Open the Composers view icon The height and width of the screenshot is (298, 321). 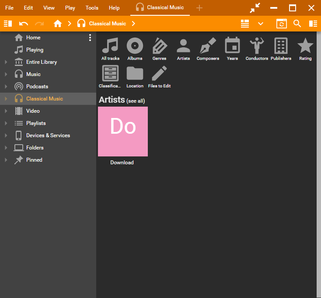[x=208, y=45]
